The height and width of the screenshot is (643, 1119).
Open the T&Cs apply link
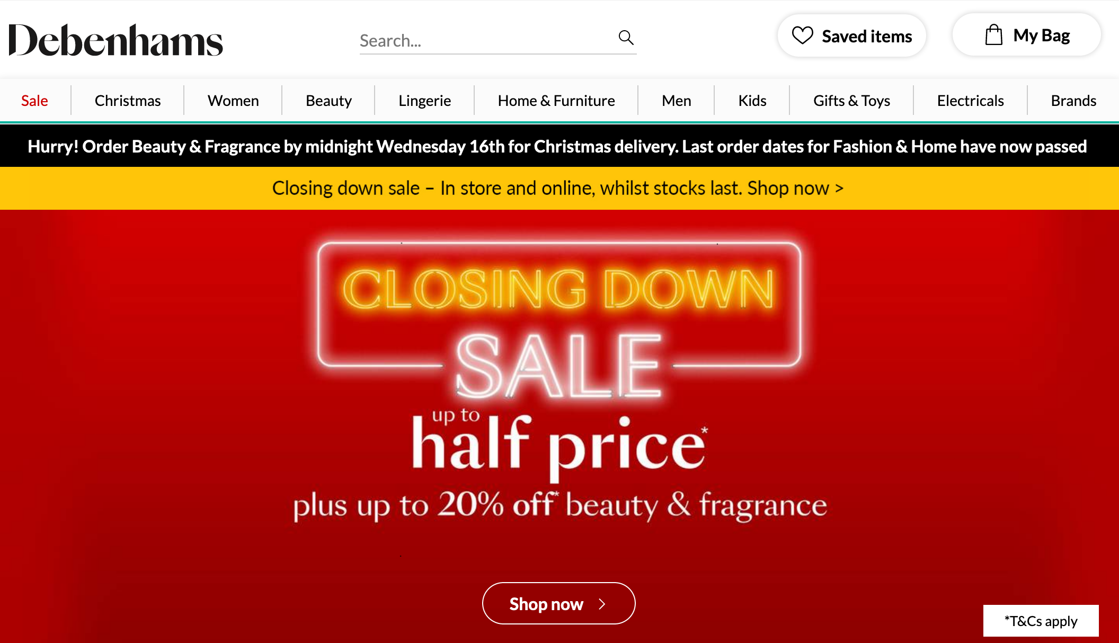point(1041,621)
